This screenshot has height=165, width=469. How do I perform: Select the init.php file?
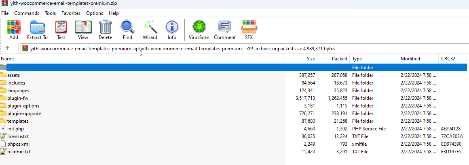[15, 129]
